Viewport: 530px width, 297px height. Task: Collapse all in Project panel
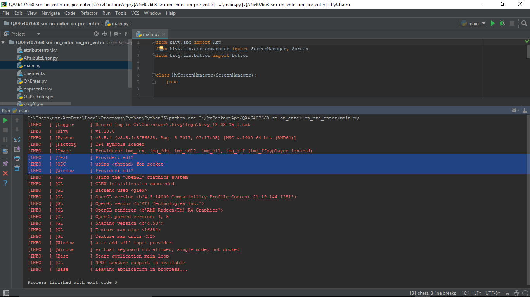(104, 34)
